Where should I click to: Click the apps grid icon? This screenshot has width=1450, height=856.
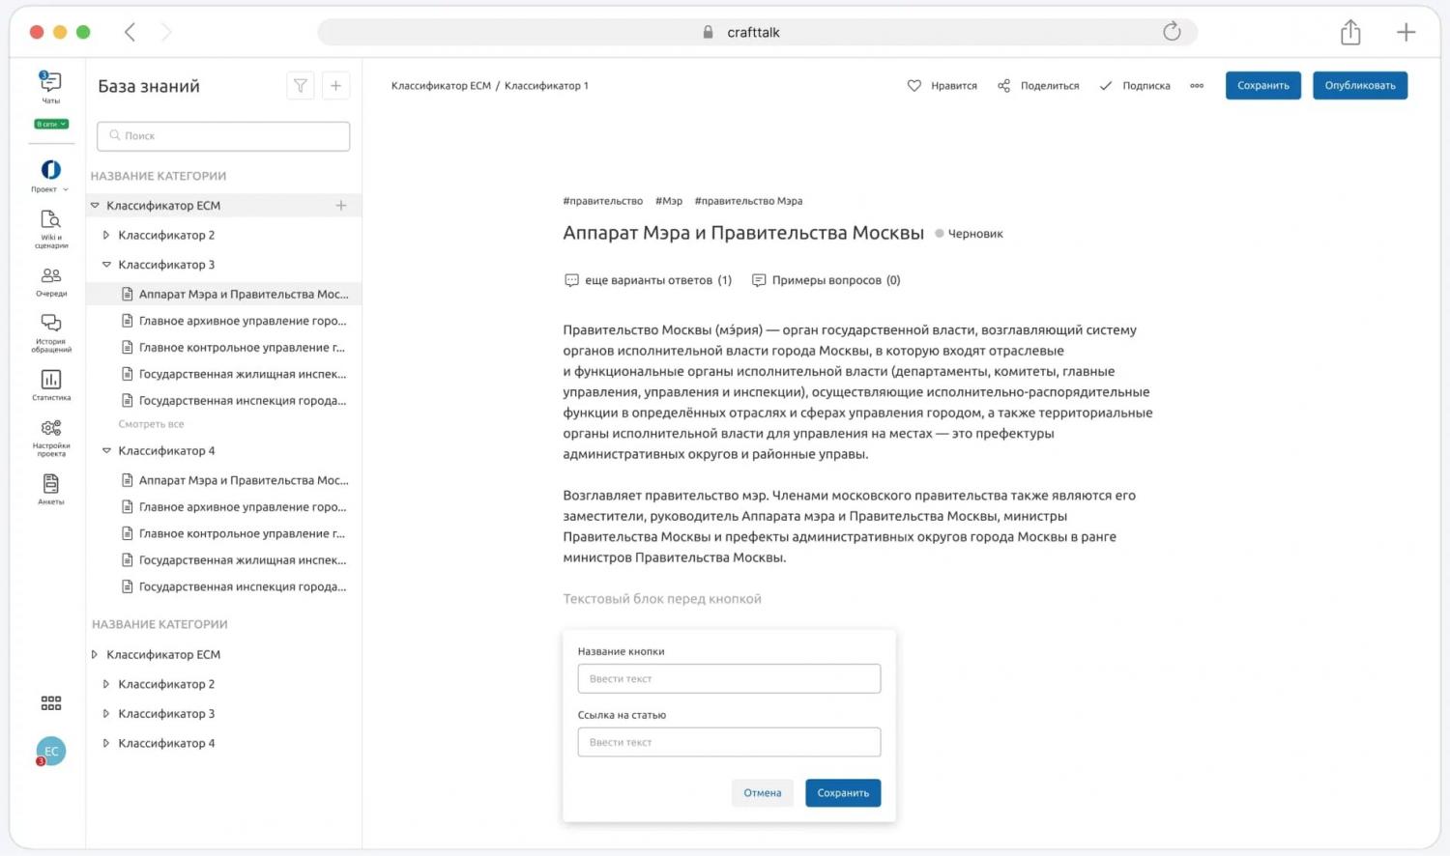pyautogui.click(x=50, y=703)
